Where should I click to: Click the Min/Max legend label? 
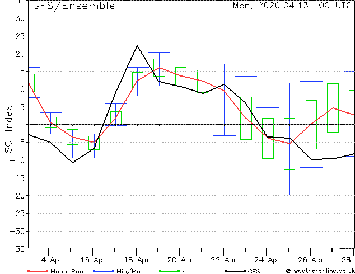(130, 271)
